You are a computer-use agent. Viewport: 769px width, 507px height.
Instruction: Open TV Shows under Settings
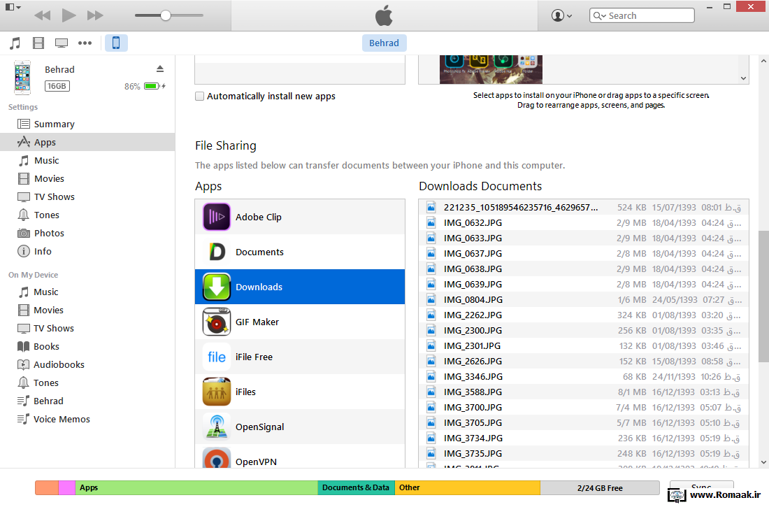[x=87, y=197]
